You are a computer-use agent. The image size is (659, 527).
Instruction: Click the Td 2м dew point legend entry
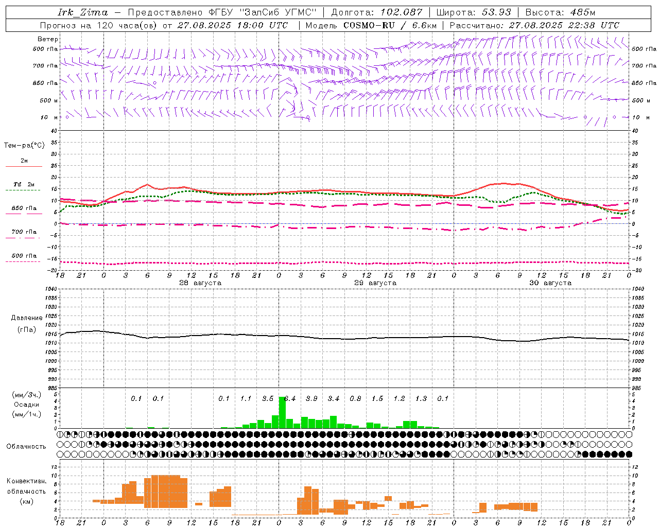pos(24,184)
